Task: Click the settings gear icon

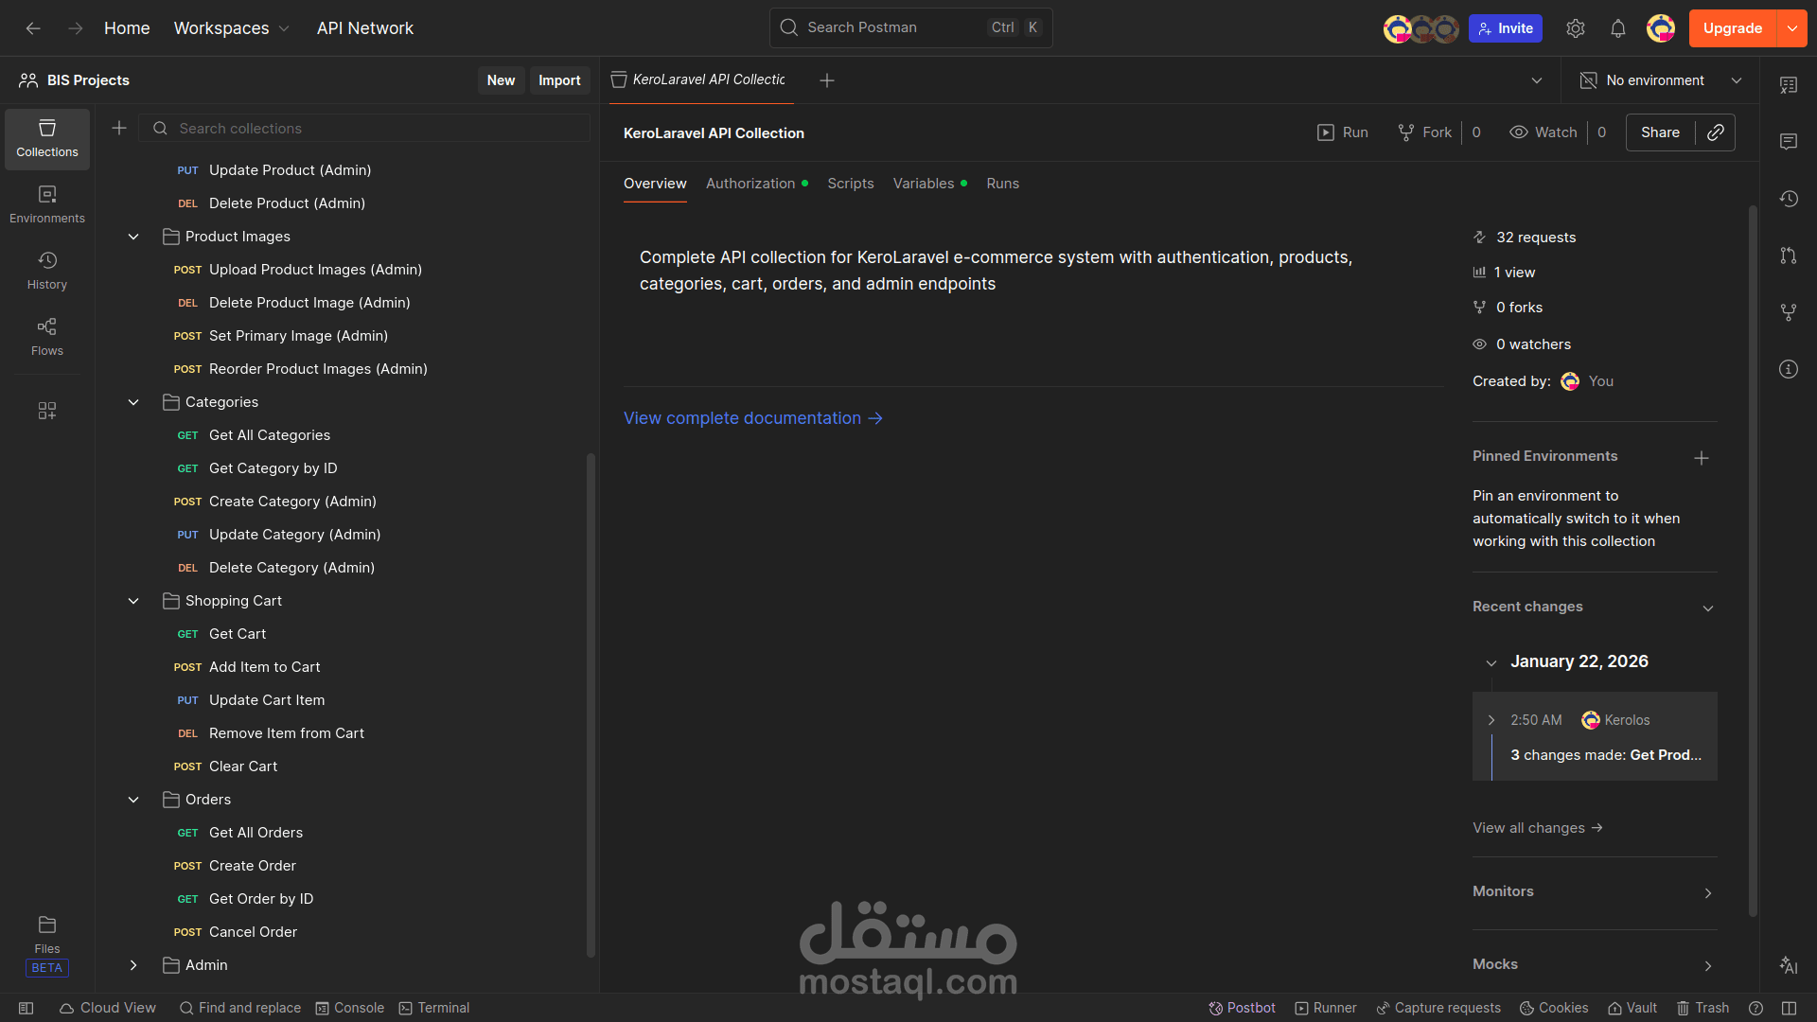Action: pos(1576,28)
